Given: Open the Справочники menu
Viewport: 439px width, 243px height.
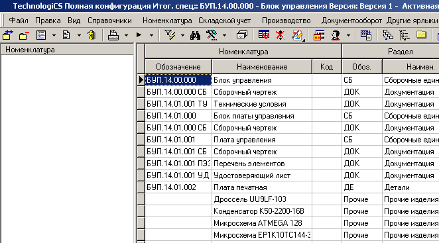Looking at the screenshot, I should (109, 21).
